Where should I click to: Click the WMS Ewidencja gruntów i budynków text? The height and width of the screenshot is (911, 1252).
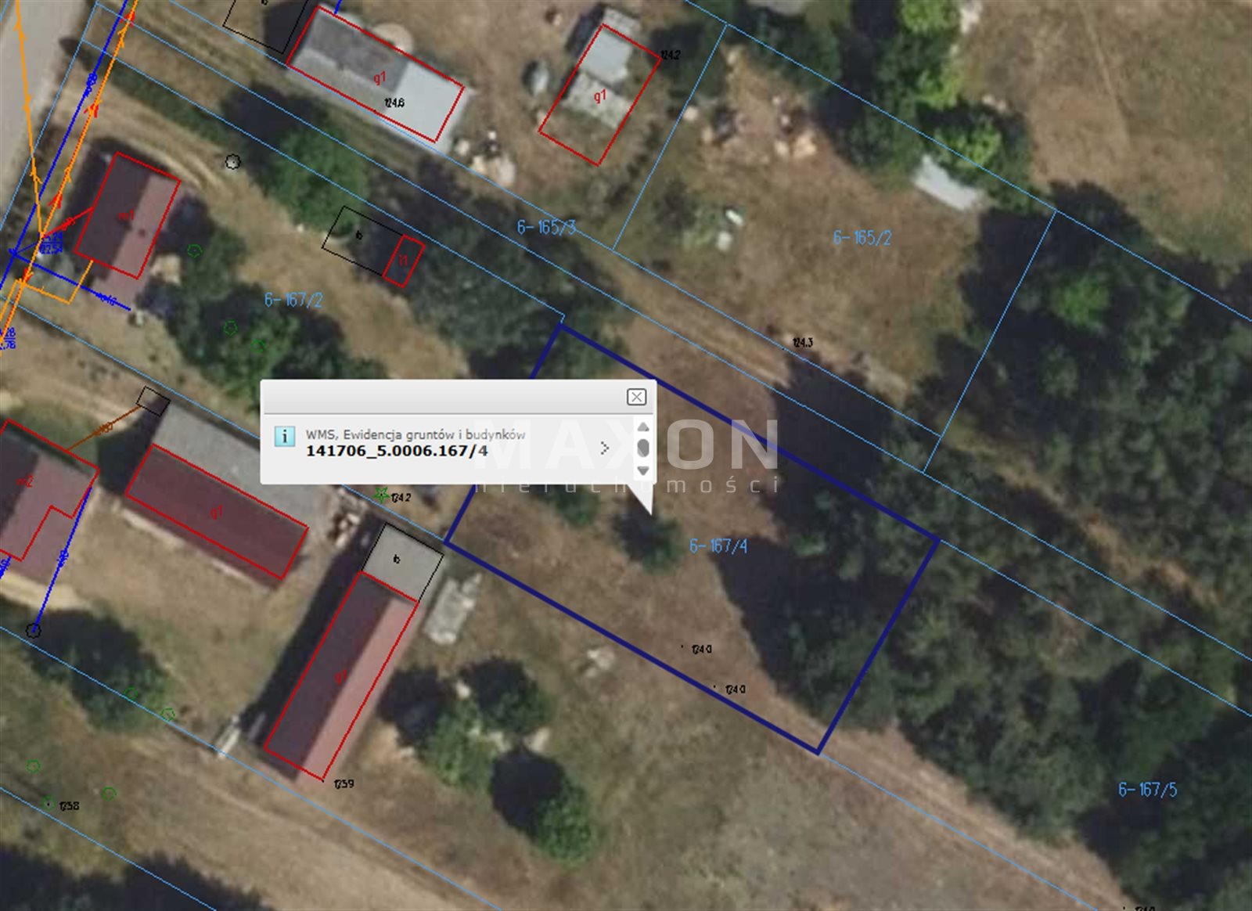coord(415,434)
